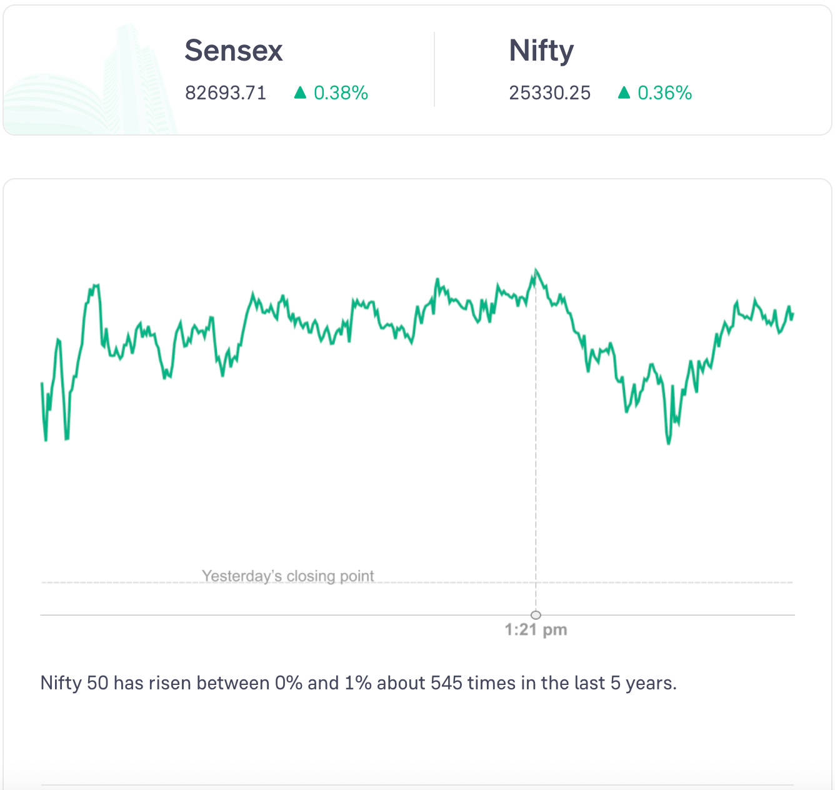This screenshot has width=835, height=790.
Task: Click the "Nifty 50 has risen" summary text
Action: tap(358, 683)
